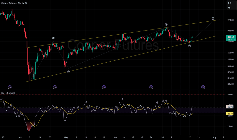This screenshot has height=140, width=237.
Task: Click the Apr label on the time axis
Action: tap(20, 137)
